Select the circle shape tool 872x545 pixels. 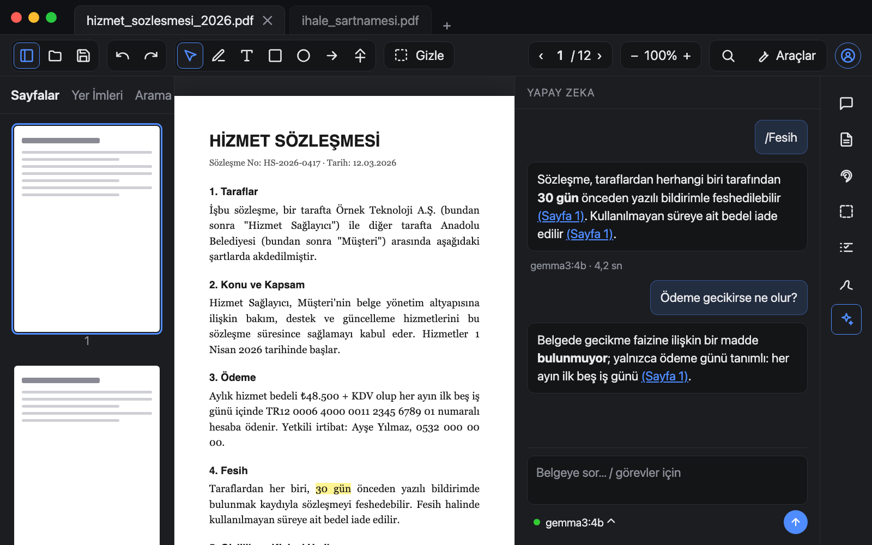[304, 56]
